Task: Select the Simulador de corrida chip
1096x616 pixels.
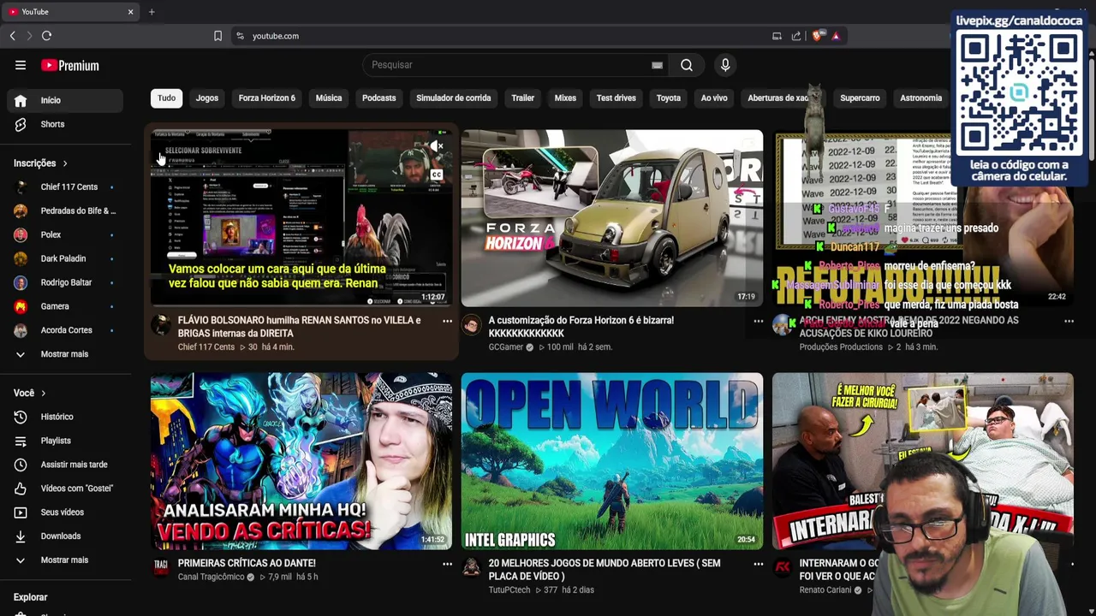Action: (454, 98)
